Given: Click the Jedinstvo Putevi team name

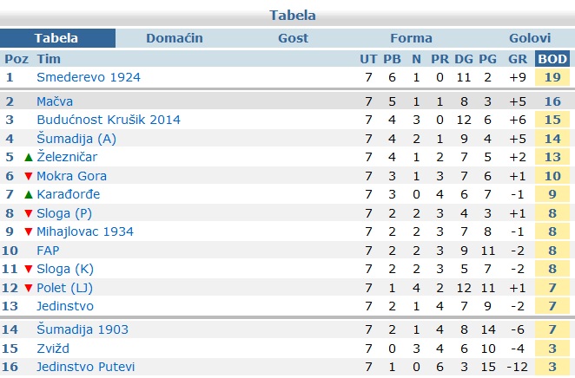Looking at the screenshot, I should (85, 367).
